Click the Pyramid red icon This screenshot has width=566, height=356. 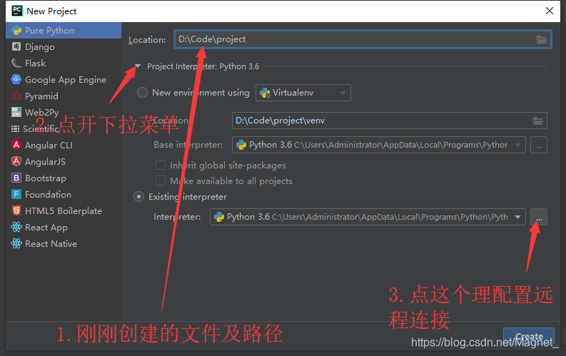16,96
